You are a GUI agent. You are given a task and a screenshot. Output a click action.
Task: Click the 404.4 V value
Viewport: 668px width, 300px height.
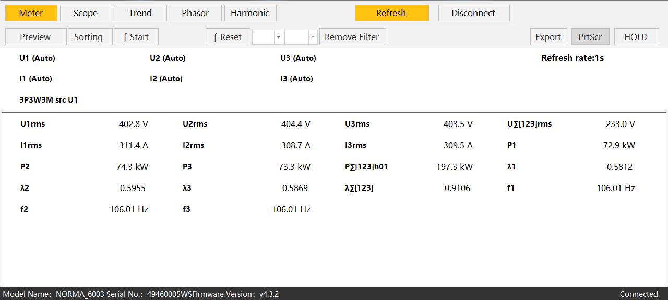(x=296, y=124)
